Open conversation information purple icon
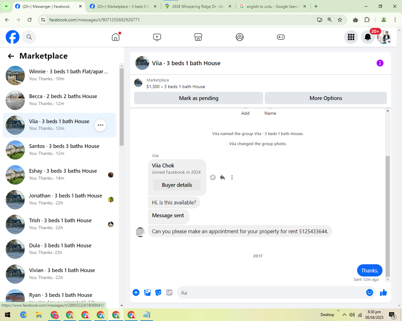Image resolution: width=402 pixels, height=321 pixels. 380,63
